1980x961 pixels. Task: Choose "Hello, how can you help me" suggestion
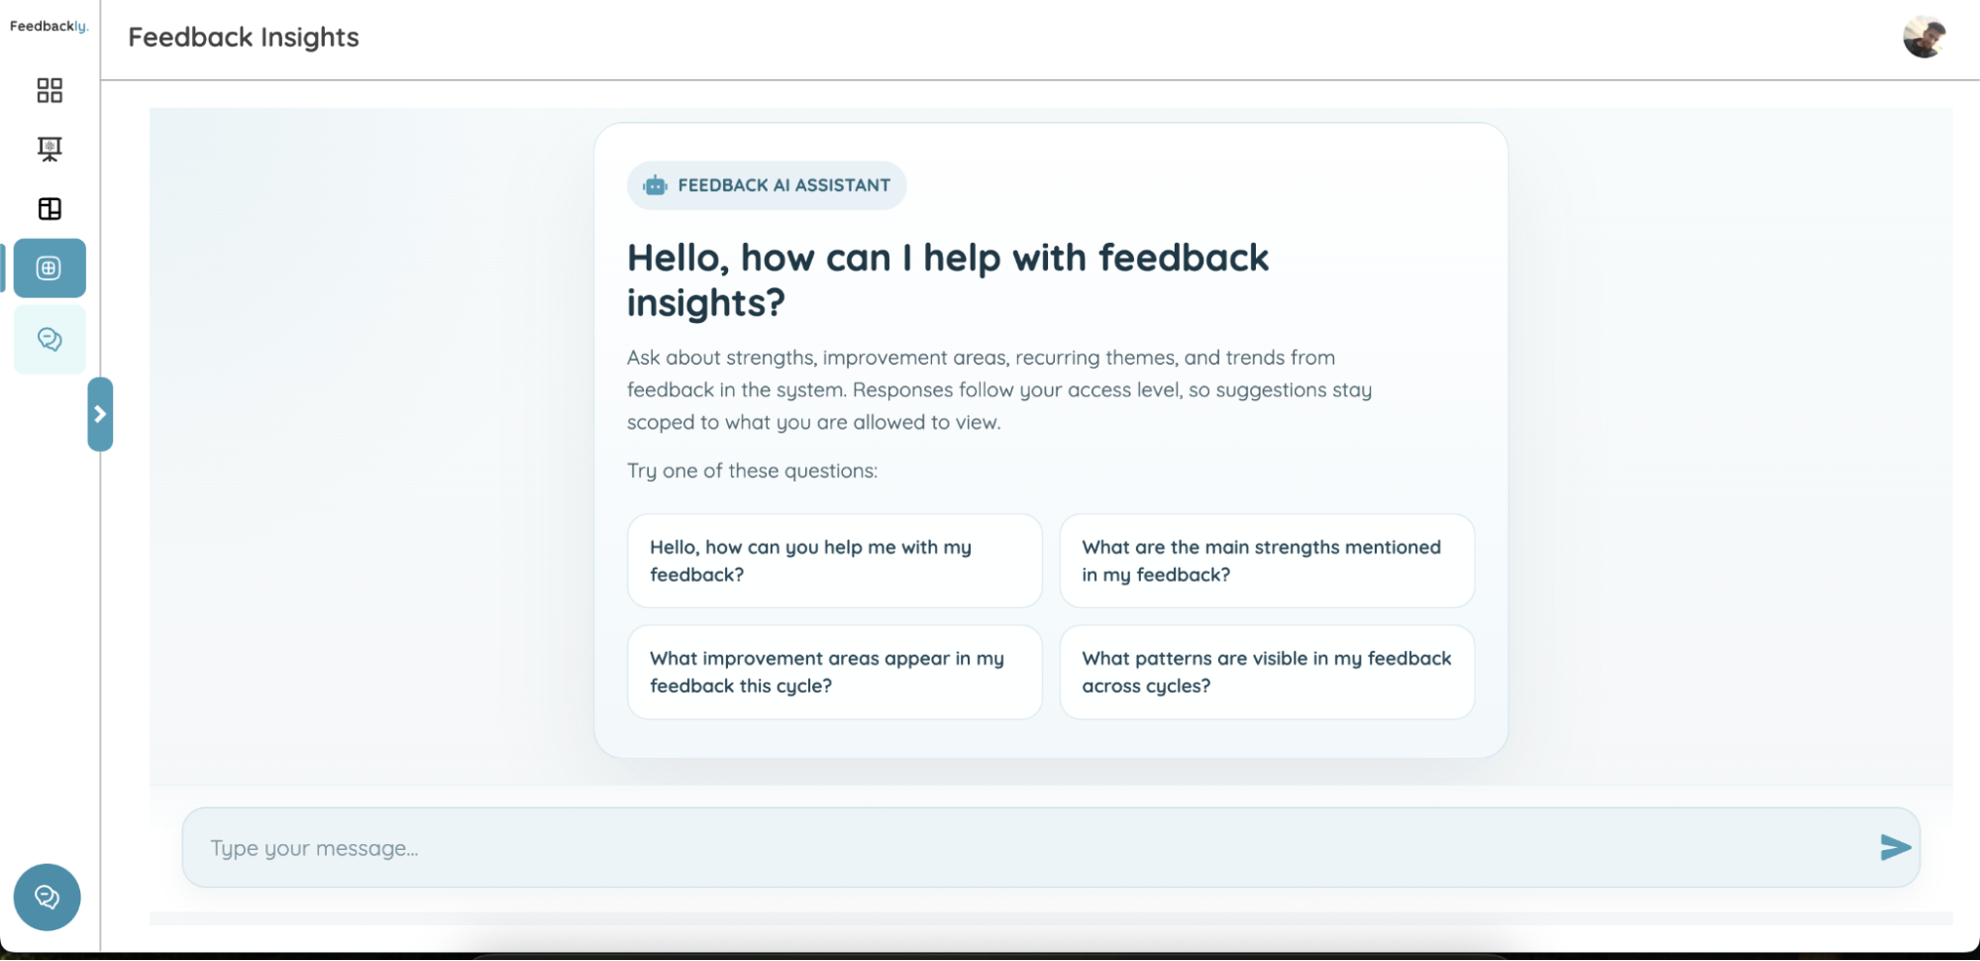pos(834,561)
